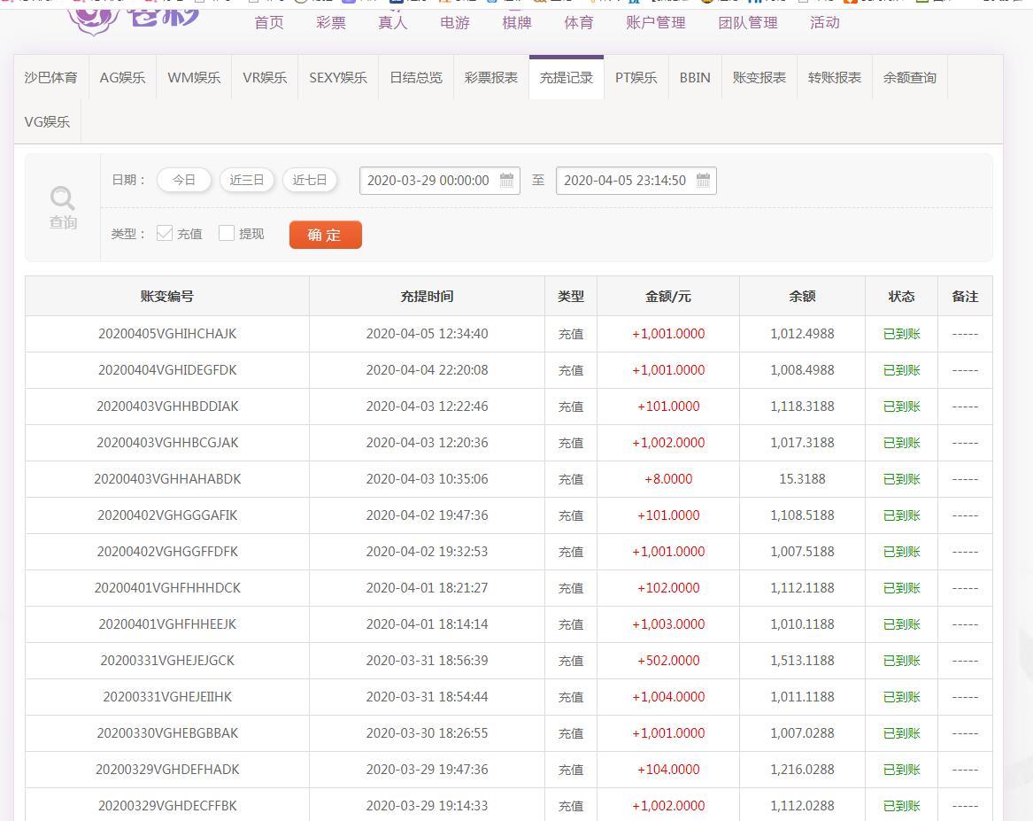1033x821 pixels.
Task: Open calendar icon for end date
Action: coord(703,180)
